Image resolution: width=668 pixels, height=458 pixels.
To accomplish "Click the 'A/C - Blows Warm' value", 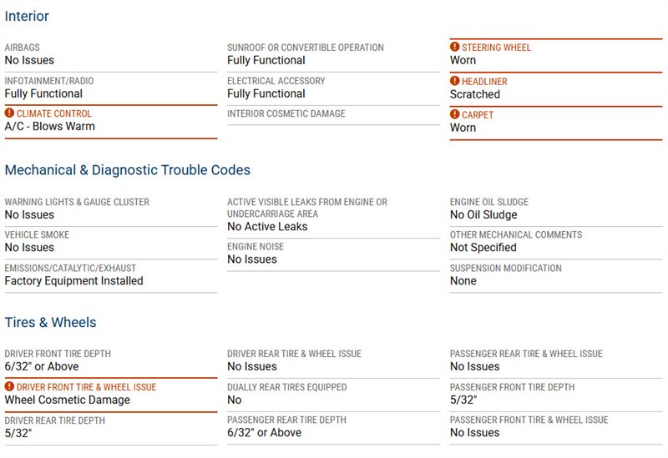I will pos(50,127).
